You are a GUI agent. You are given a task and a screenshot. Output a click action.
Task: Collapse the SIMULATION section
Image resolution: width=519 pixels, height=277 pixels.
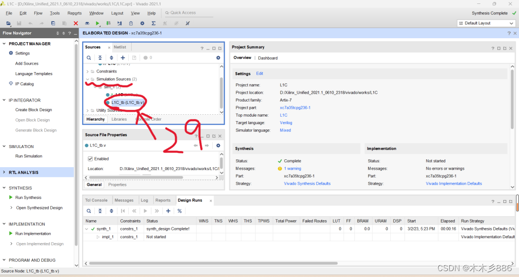tap(4, 146)
